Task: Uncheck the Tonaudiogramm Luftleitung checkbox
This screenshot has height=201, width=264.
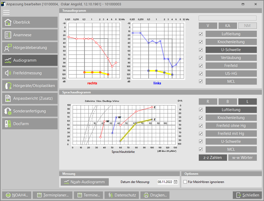Action: 201,34
